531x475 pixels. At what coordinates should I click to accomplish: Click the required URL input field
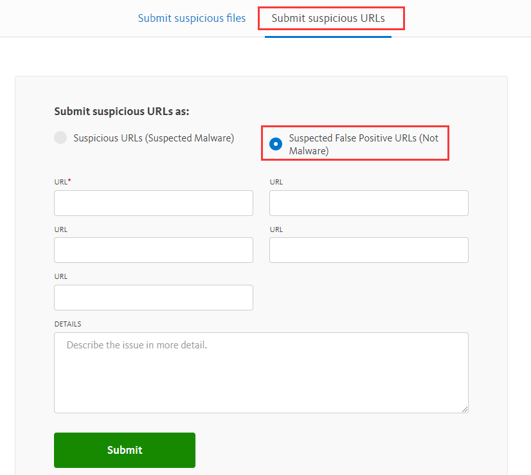154,203
